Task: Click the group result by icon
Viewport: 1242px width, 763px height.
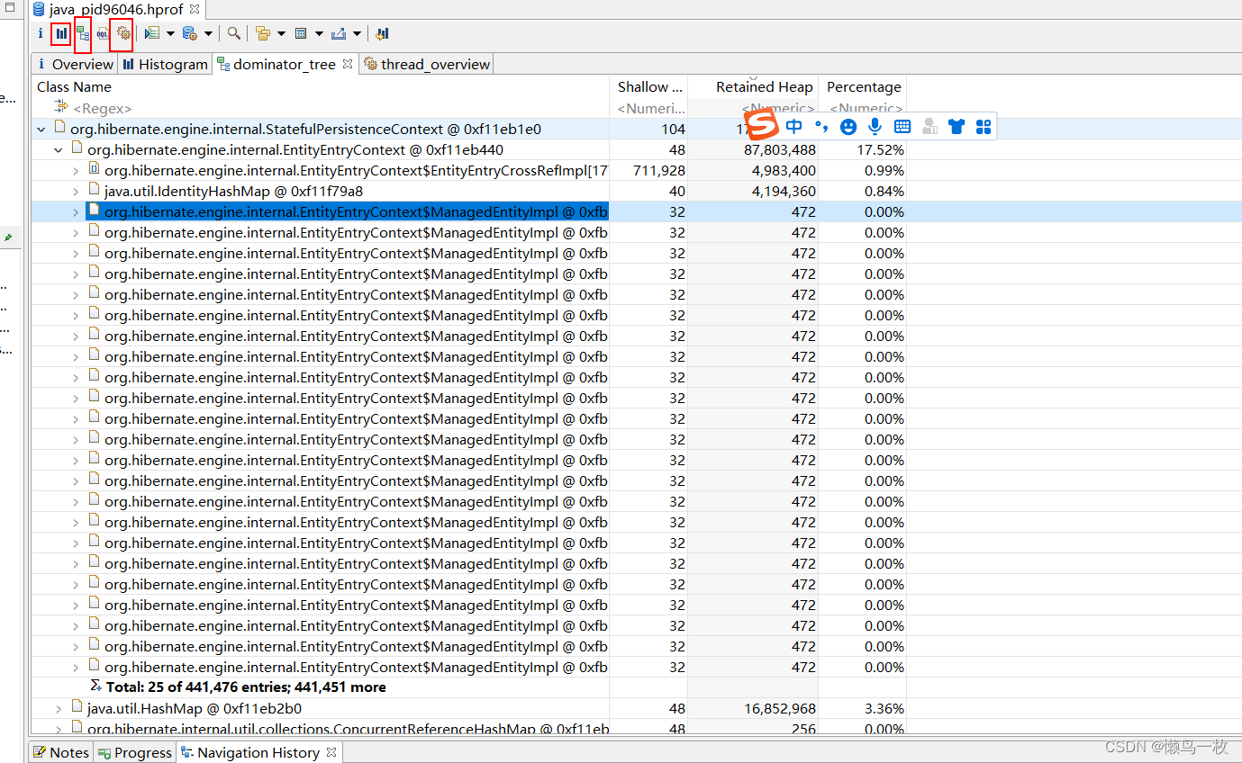Action: tap(263, 34)
